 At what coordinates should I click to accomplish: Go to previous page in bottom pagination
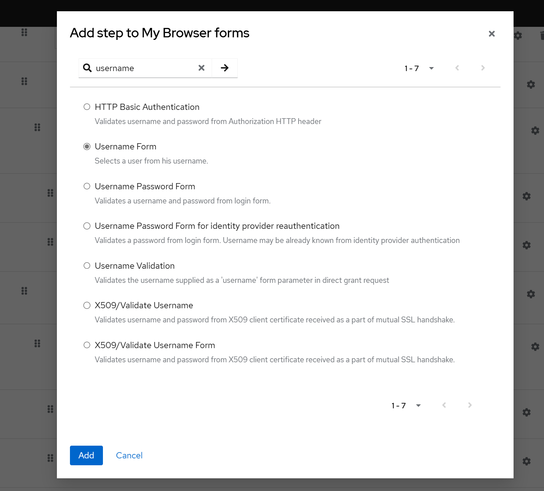(x=444, y=405)
